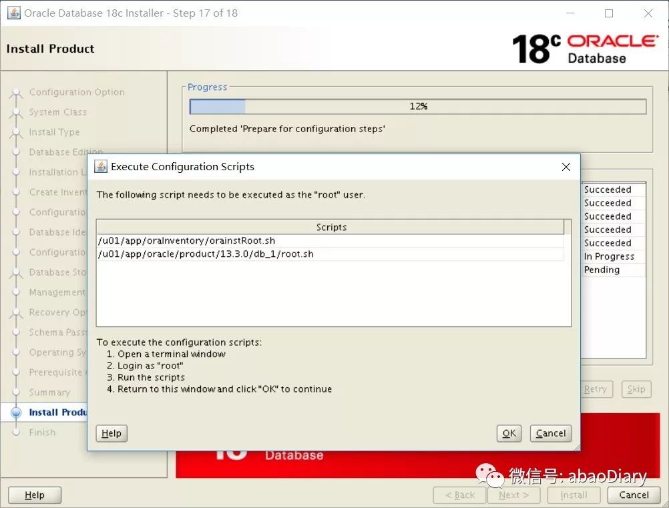The image size is (669, 508).
Task: Select Install Type step in sidebar
Action: [x=54, y=132]
